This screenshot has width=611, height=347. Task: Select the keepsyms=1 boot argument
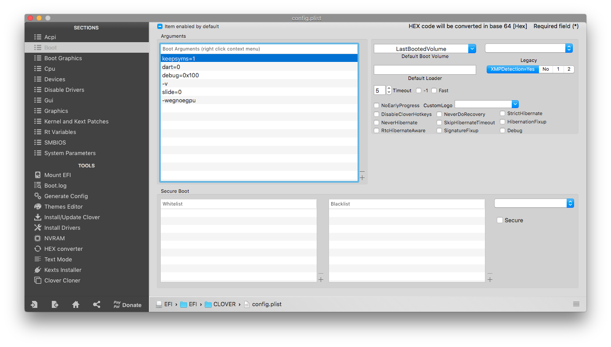[259, 58]
